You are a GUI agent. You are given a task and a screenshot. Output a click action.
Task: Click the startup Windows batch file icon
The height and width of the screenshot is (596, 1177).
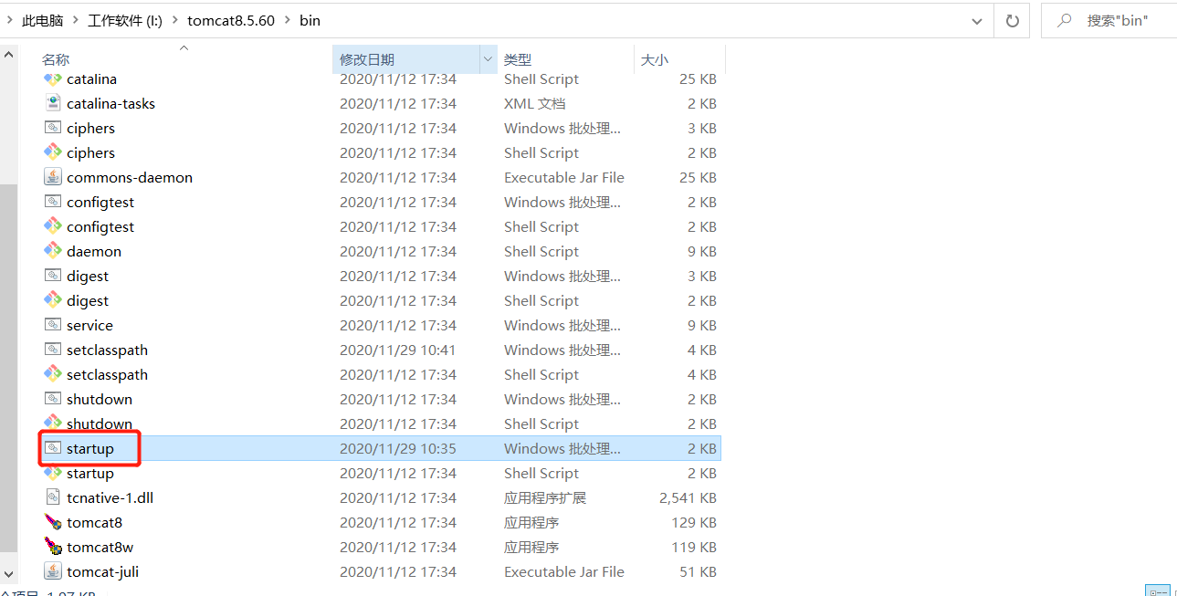[53, 448]
